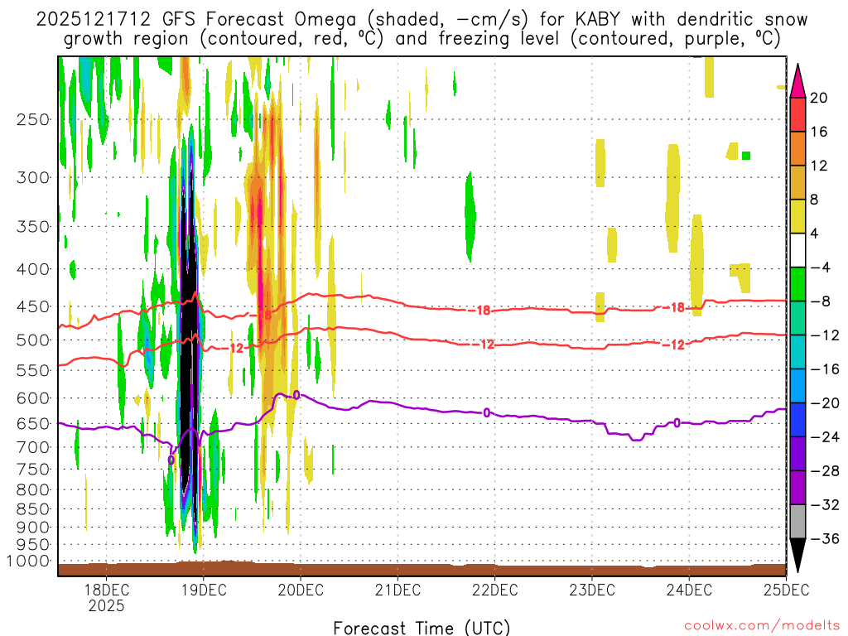The height and width of the screenshot is (636, 848).
Task: Click the 25DEC date label
Action: click(787, 590)
